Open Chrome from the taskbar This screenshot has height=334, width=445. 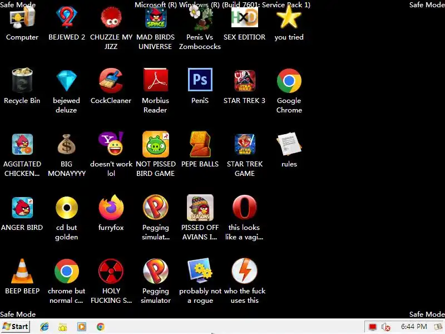[x=100, y=327]
